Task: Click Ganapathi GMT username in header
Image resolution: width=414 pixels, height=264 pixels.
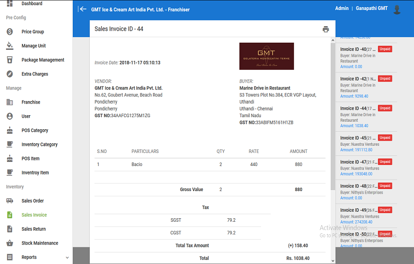Action: (x=371, y=8)
